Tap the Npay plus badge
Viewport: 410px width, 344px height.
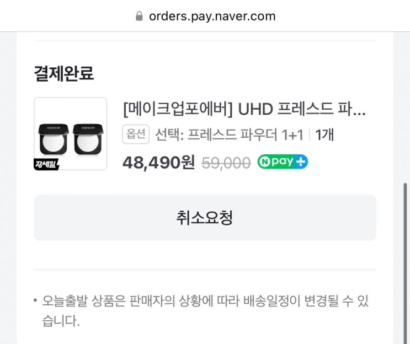(x=283, y=162)
